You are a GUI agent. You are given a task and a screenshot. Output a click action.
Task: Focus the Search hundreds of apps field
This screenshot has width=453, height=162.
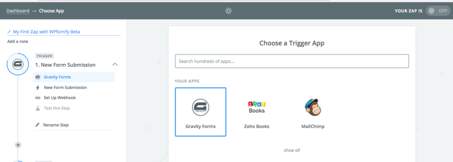click(x=292, y=62)
